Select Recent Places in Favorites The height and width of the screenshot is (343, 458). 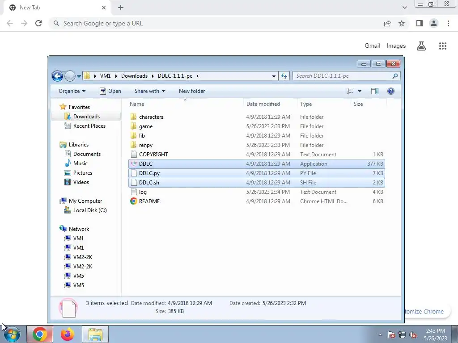[89, 125]
